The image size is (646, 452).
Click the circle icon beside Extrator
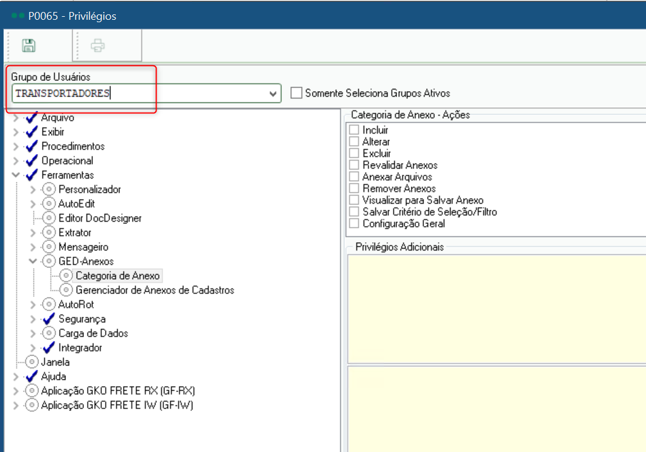coord(49,233)
